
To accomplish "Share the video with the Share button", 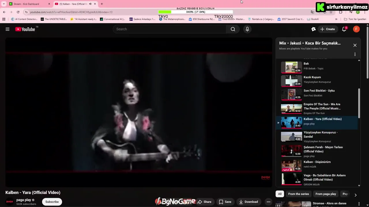I will 204,202.
